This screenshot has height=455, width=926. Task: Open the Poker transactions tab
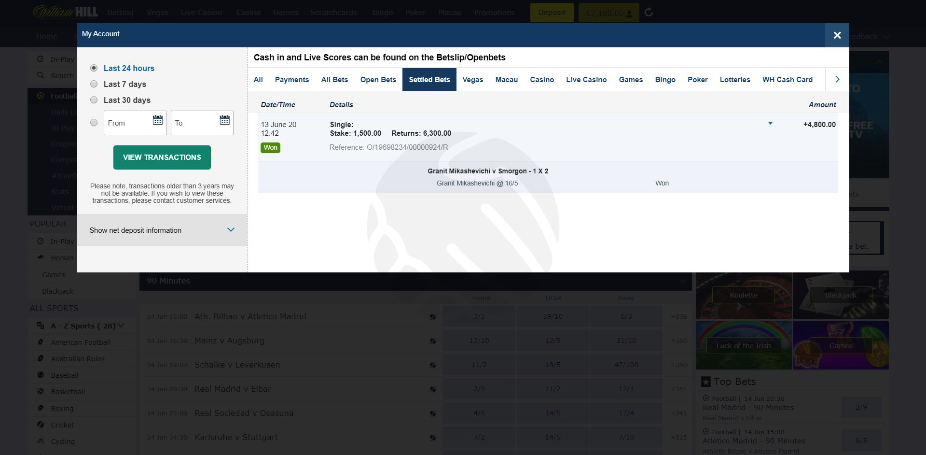(x=698, y=79)
